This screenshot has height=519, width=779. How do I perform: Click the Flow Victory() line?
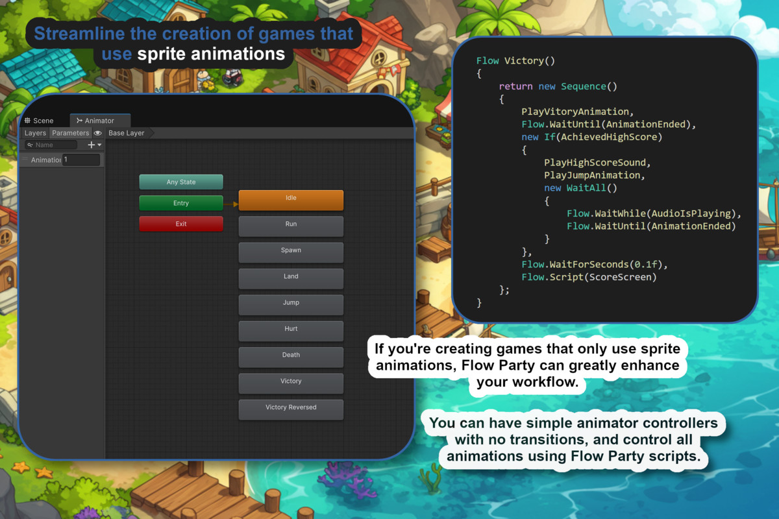tap(516, 61)
